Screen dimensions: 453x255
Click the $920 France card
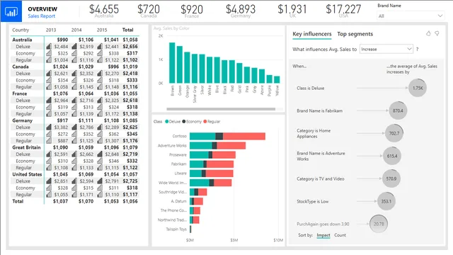click(x=192, y=11)
